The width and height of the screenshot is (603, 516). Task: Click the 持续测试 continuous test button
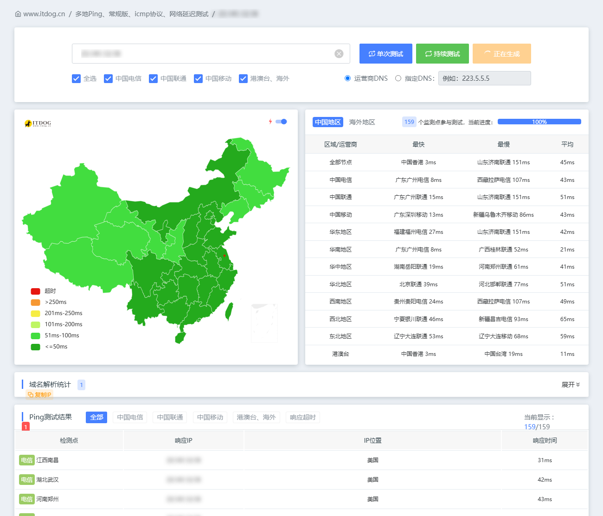tap(442, 54)
